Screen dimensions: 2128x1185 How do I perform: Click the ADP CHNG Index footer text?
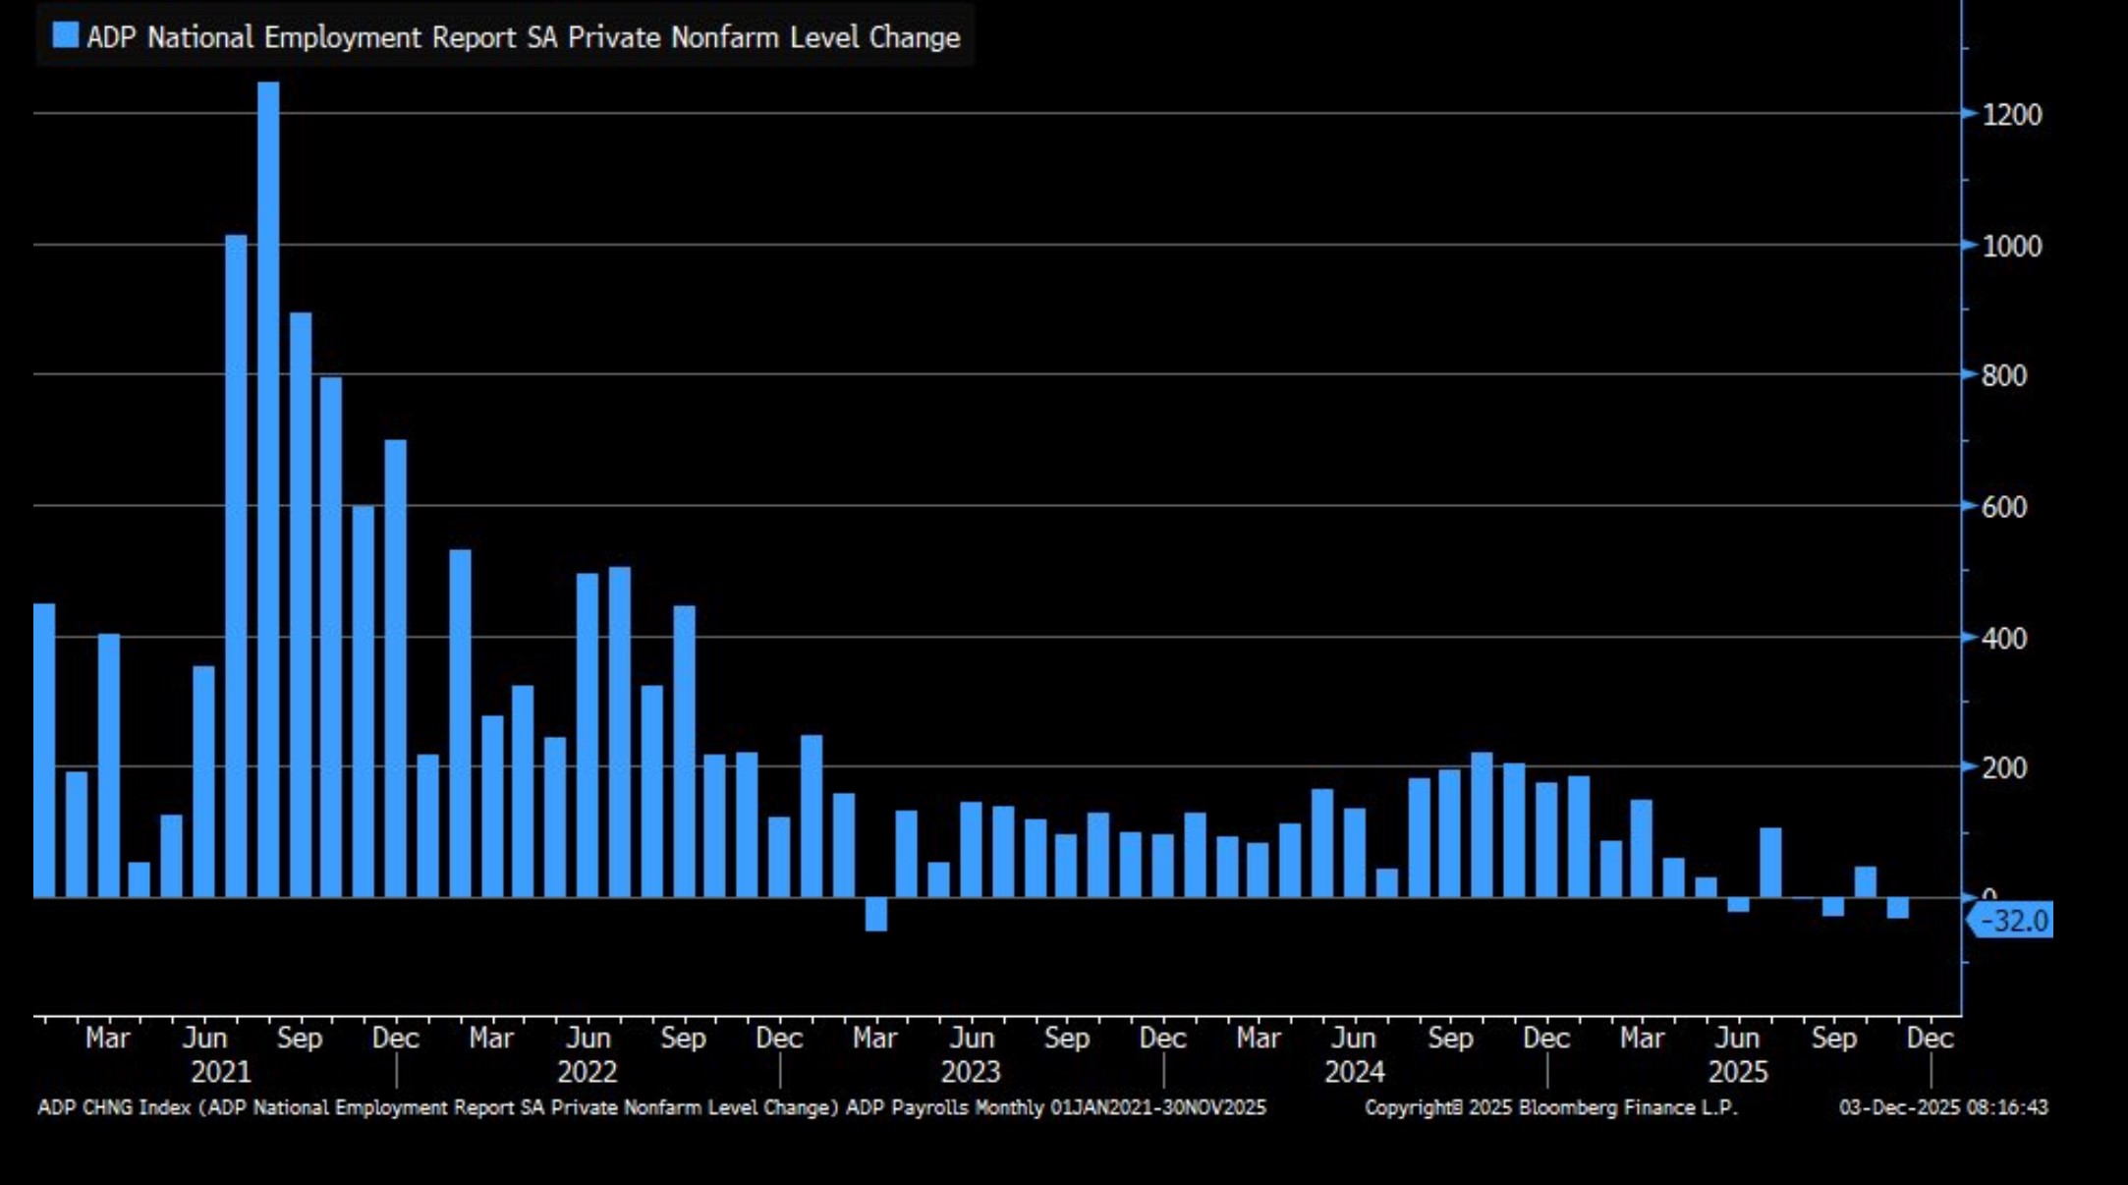[650, 1107]
